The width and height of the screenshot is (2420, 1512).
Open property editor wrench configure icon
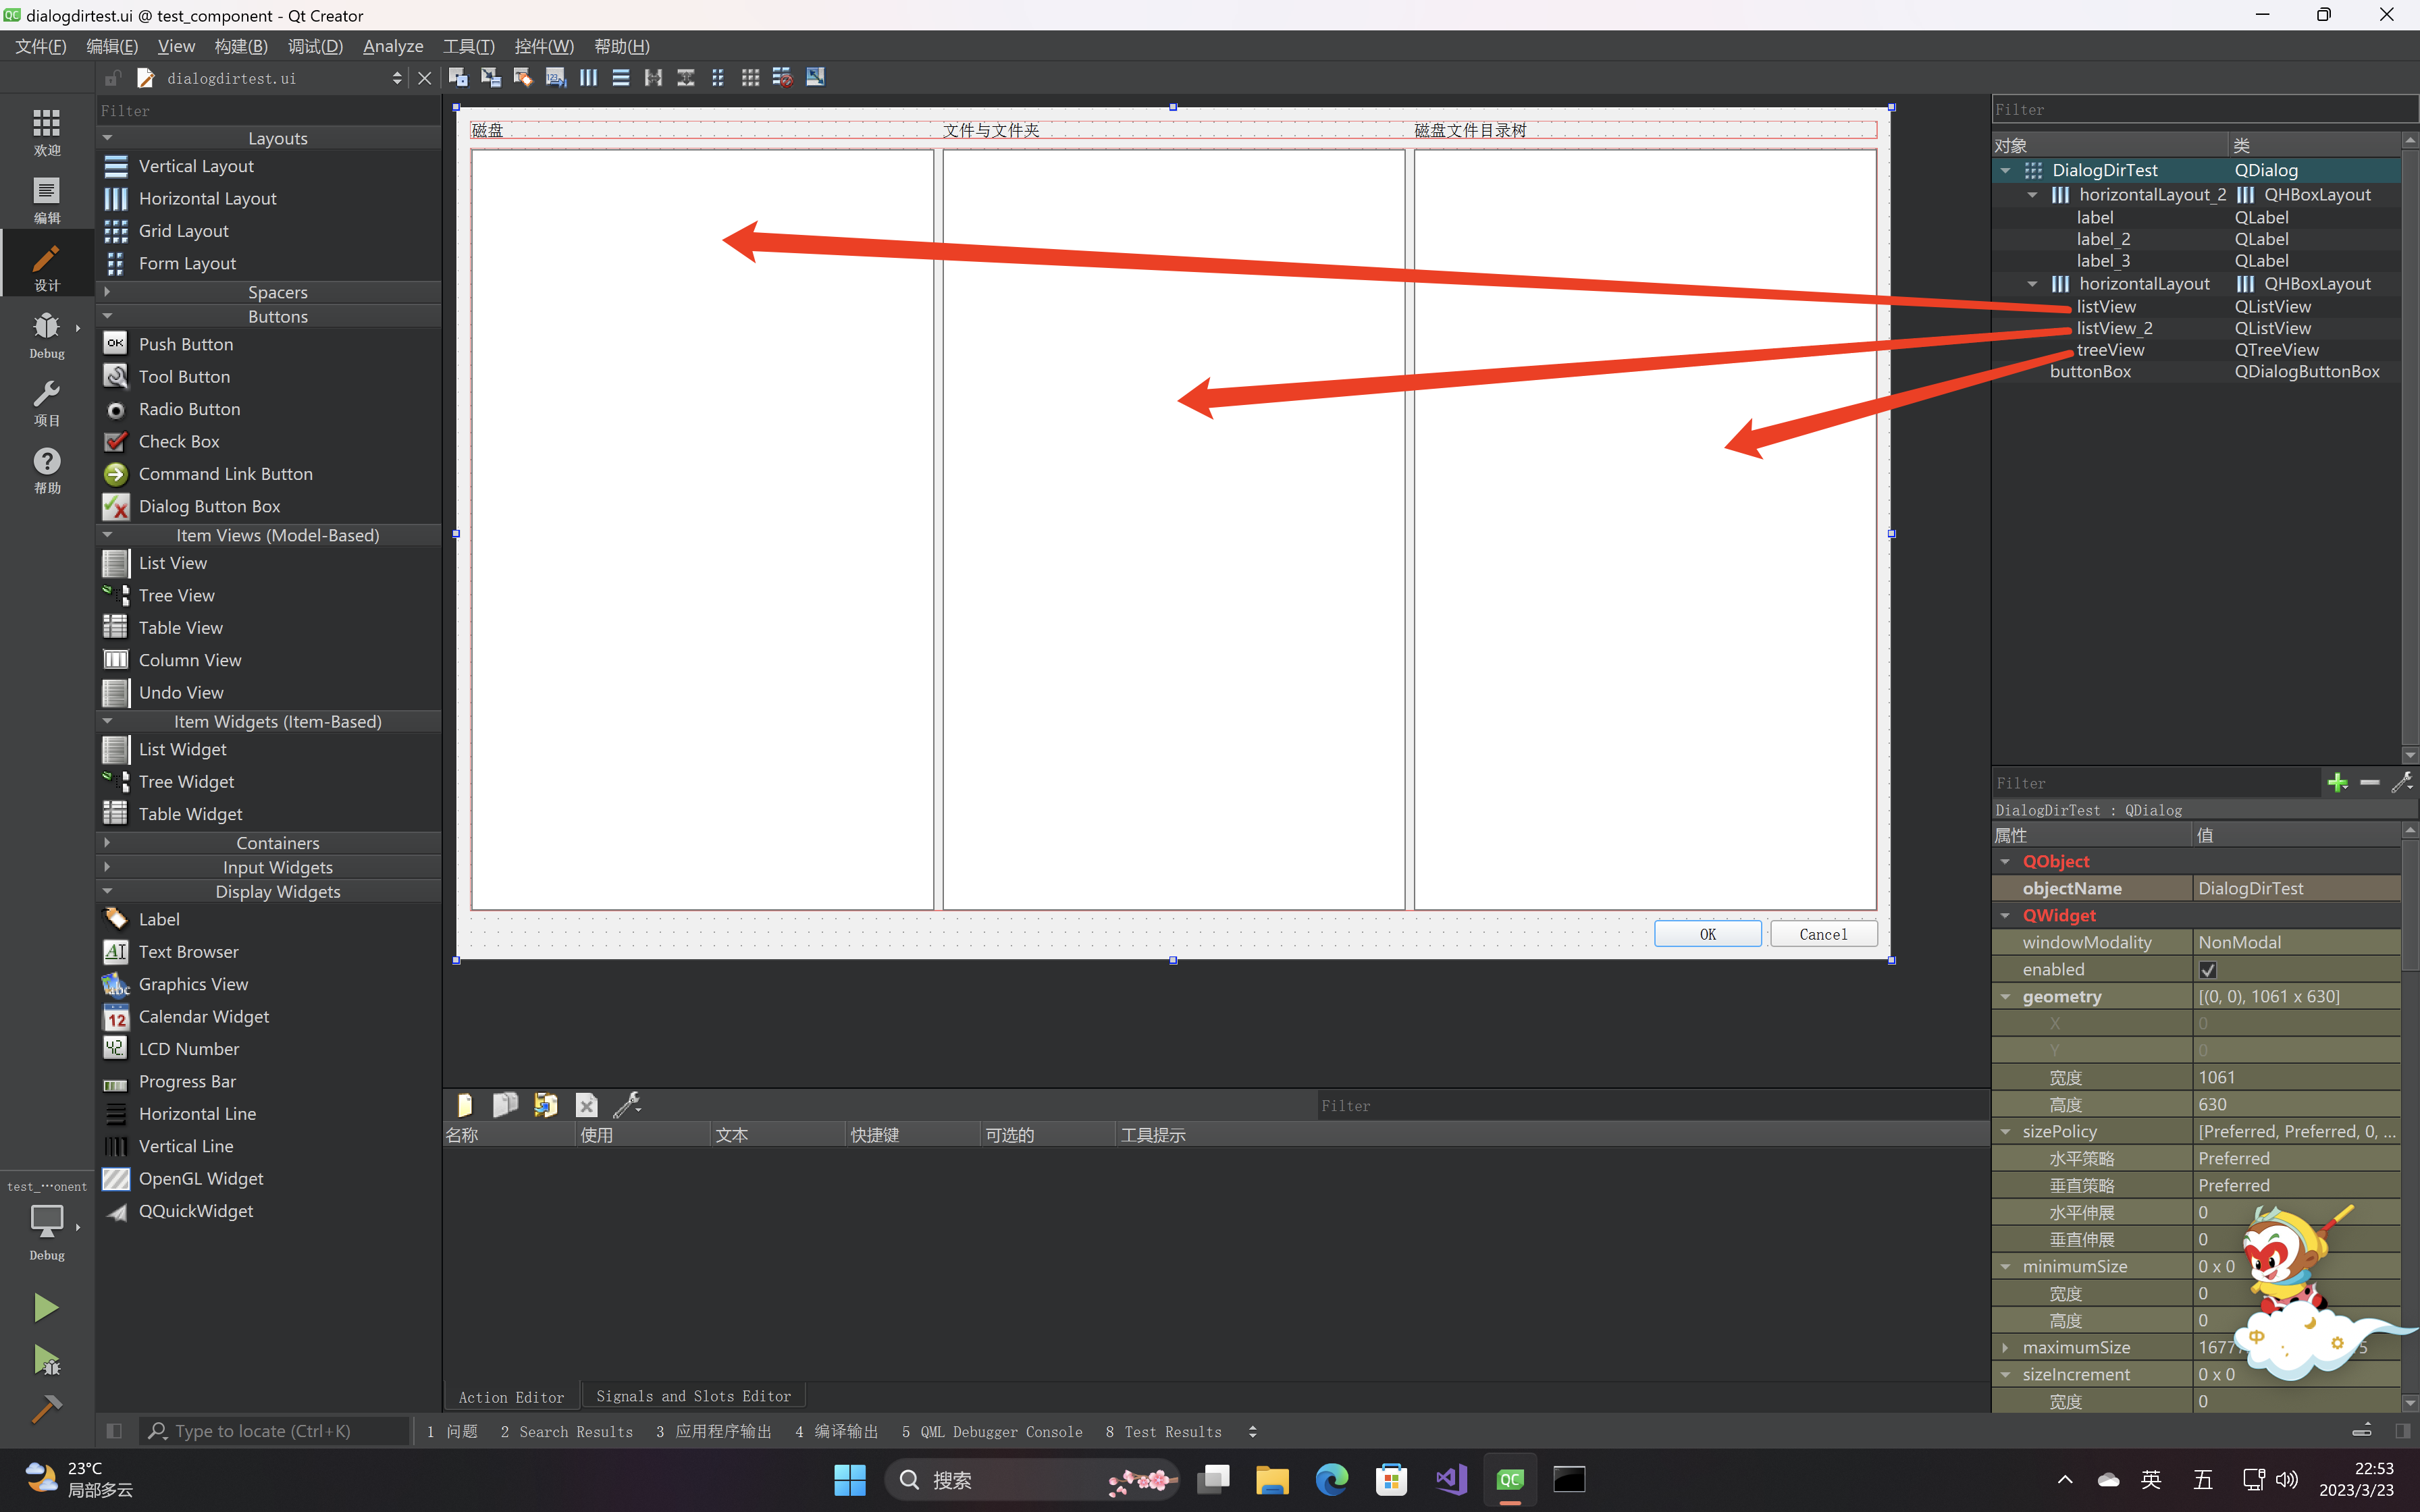point(2402,783)
